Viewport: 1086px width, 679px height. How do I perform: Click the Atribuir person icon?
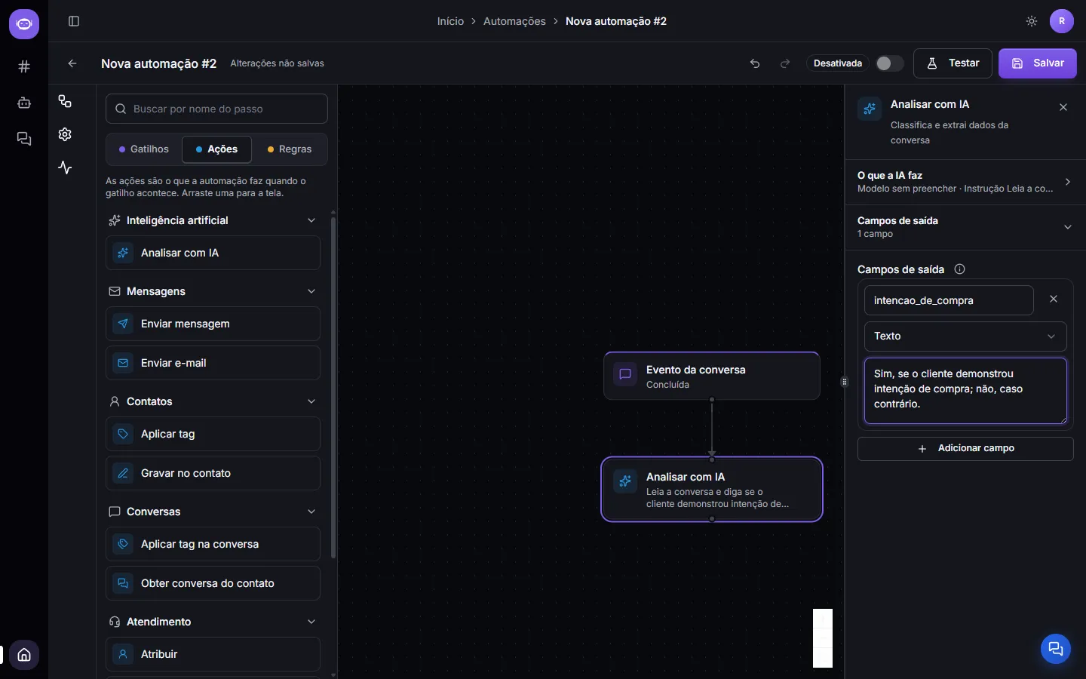pyautogui.click(x=123, y=654)
